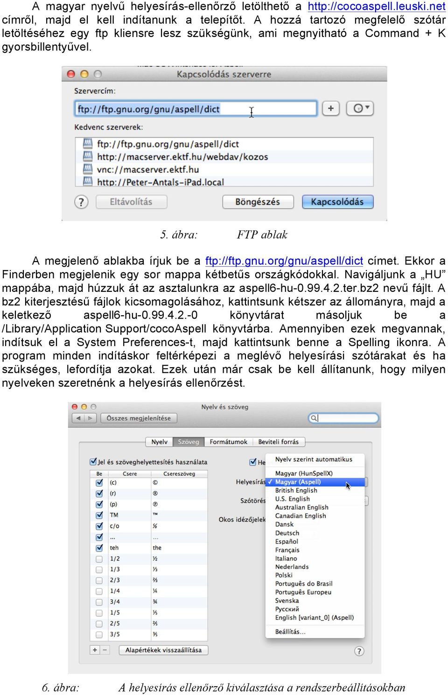The image size is (448, 695).
Task: Choose Nyelv szerint automatikus from the menu
Action: [315, 459]
